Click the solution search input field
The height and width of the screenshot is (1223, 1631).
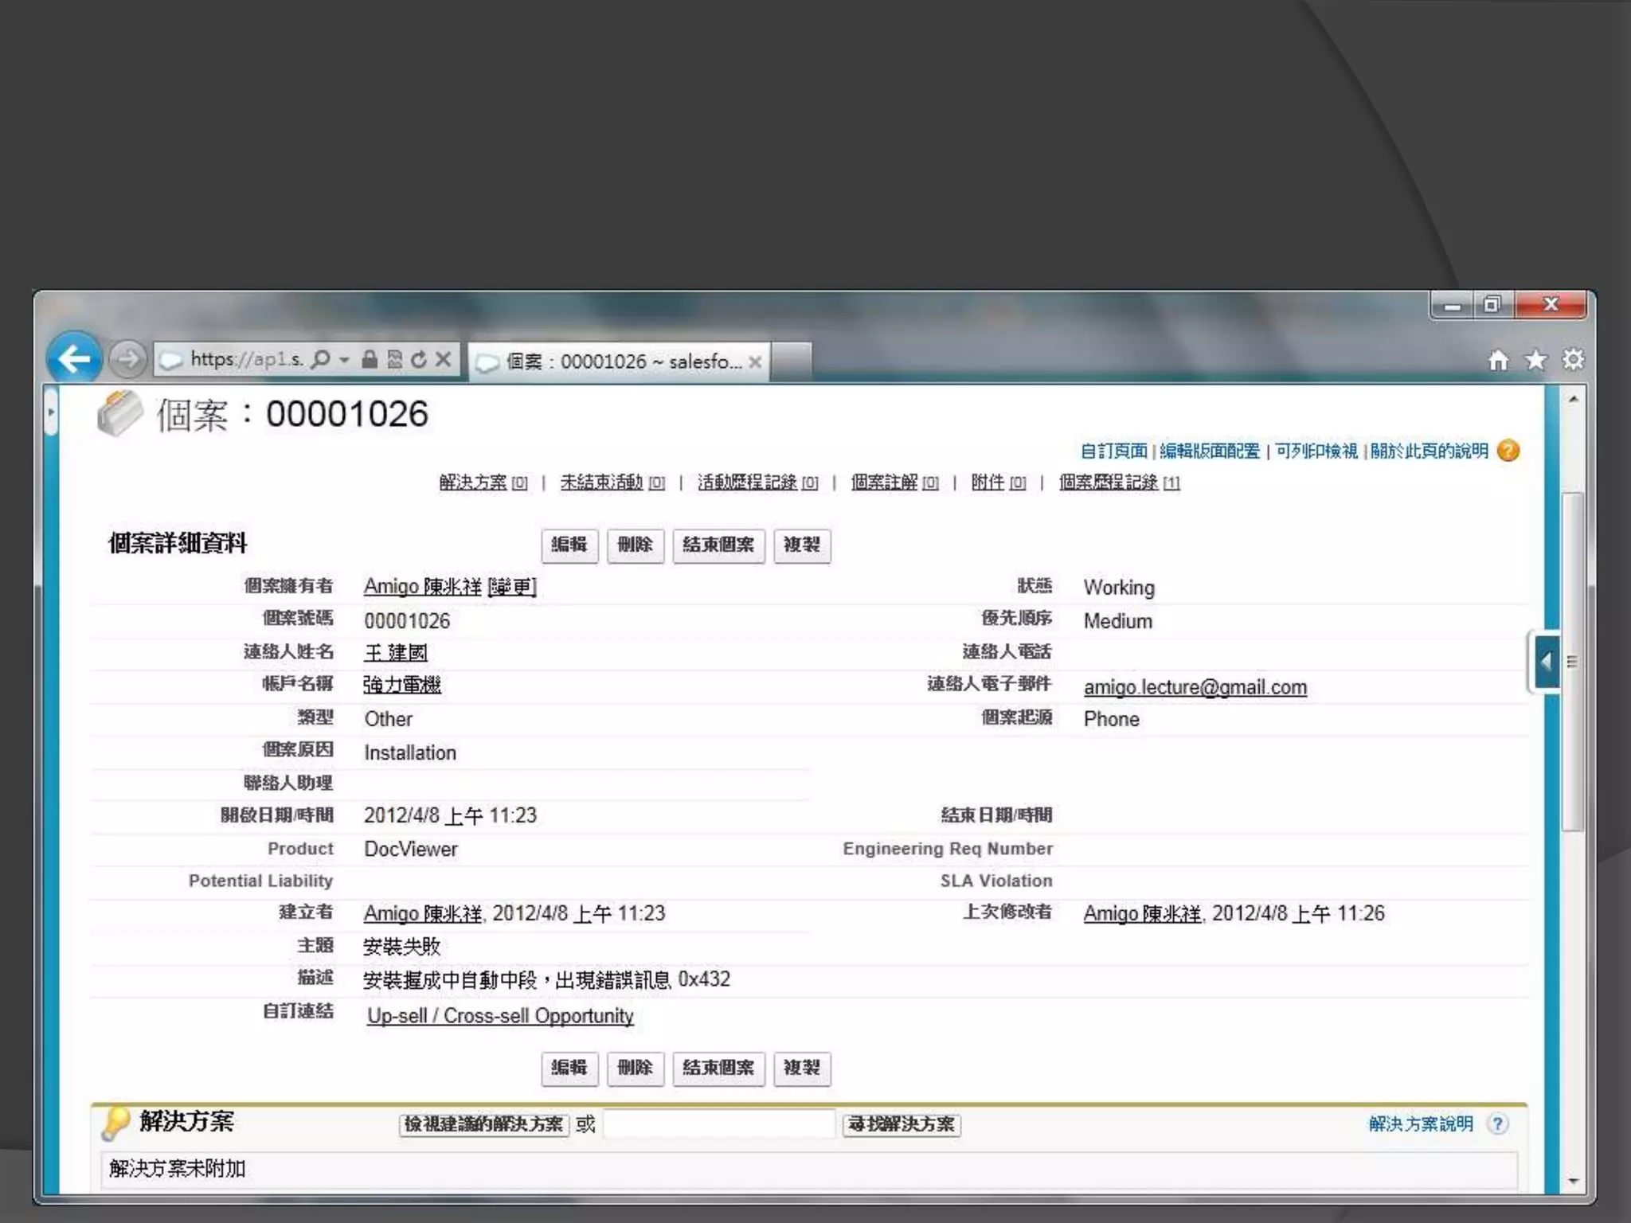(718, 1124)
